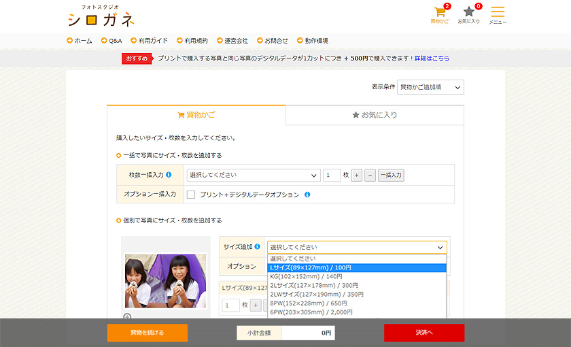Image resolution: width=571 pixels, height=347 pixels.
Task: Open お問合せ in the navigation bar
Action: click(273, 41)
